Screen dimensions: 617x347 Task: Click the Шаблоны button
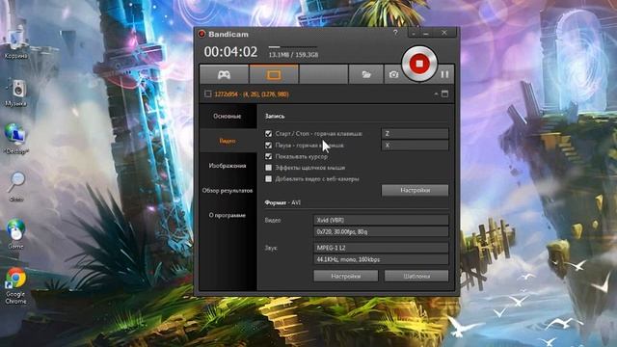pos(416,277)
